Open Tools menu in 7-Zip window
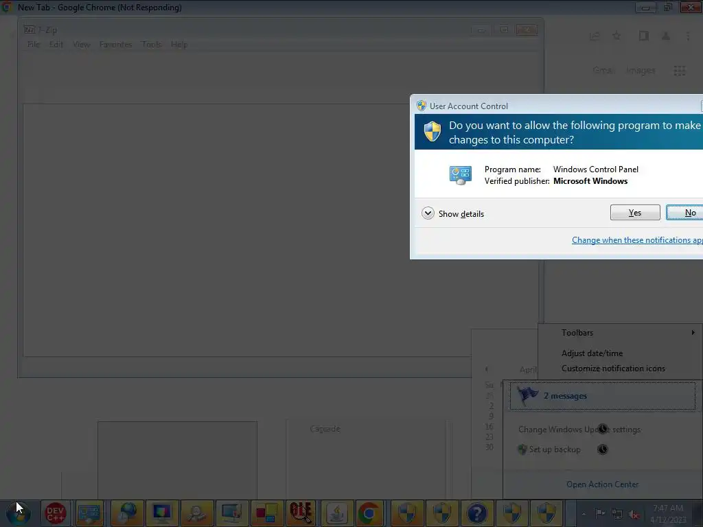Screen dimensions: 703x527 pyautogui.click(x=151, y=45)
